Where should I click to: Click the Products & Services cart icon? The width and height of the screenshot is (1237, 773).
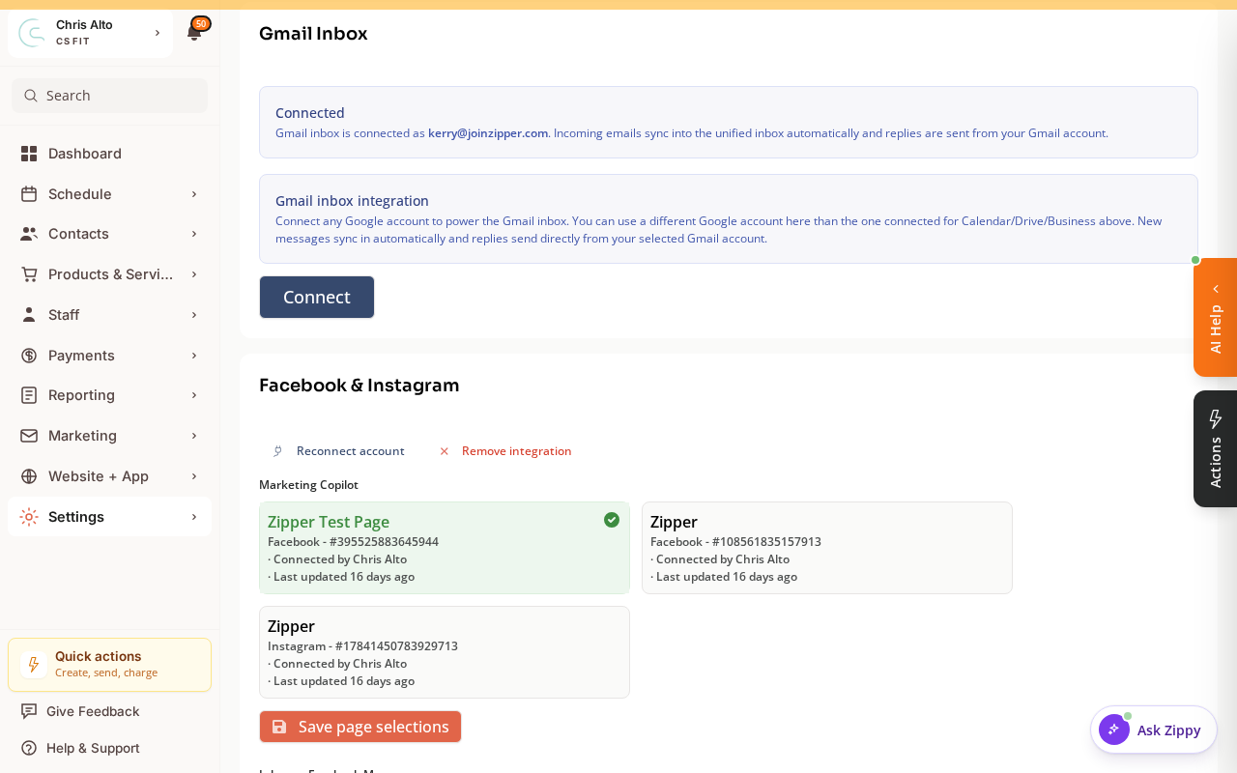point(29,274)
